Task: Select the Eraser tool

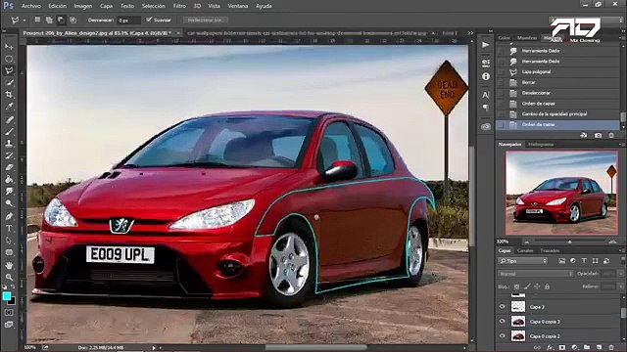Action: (9, 167)
